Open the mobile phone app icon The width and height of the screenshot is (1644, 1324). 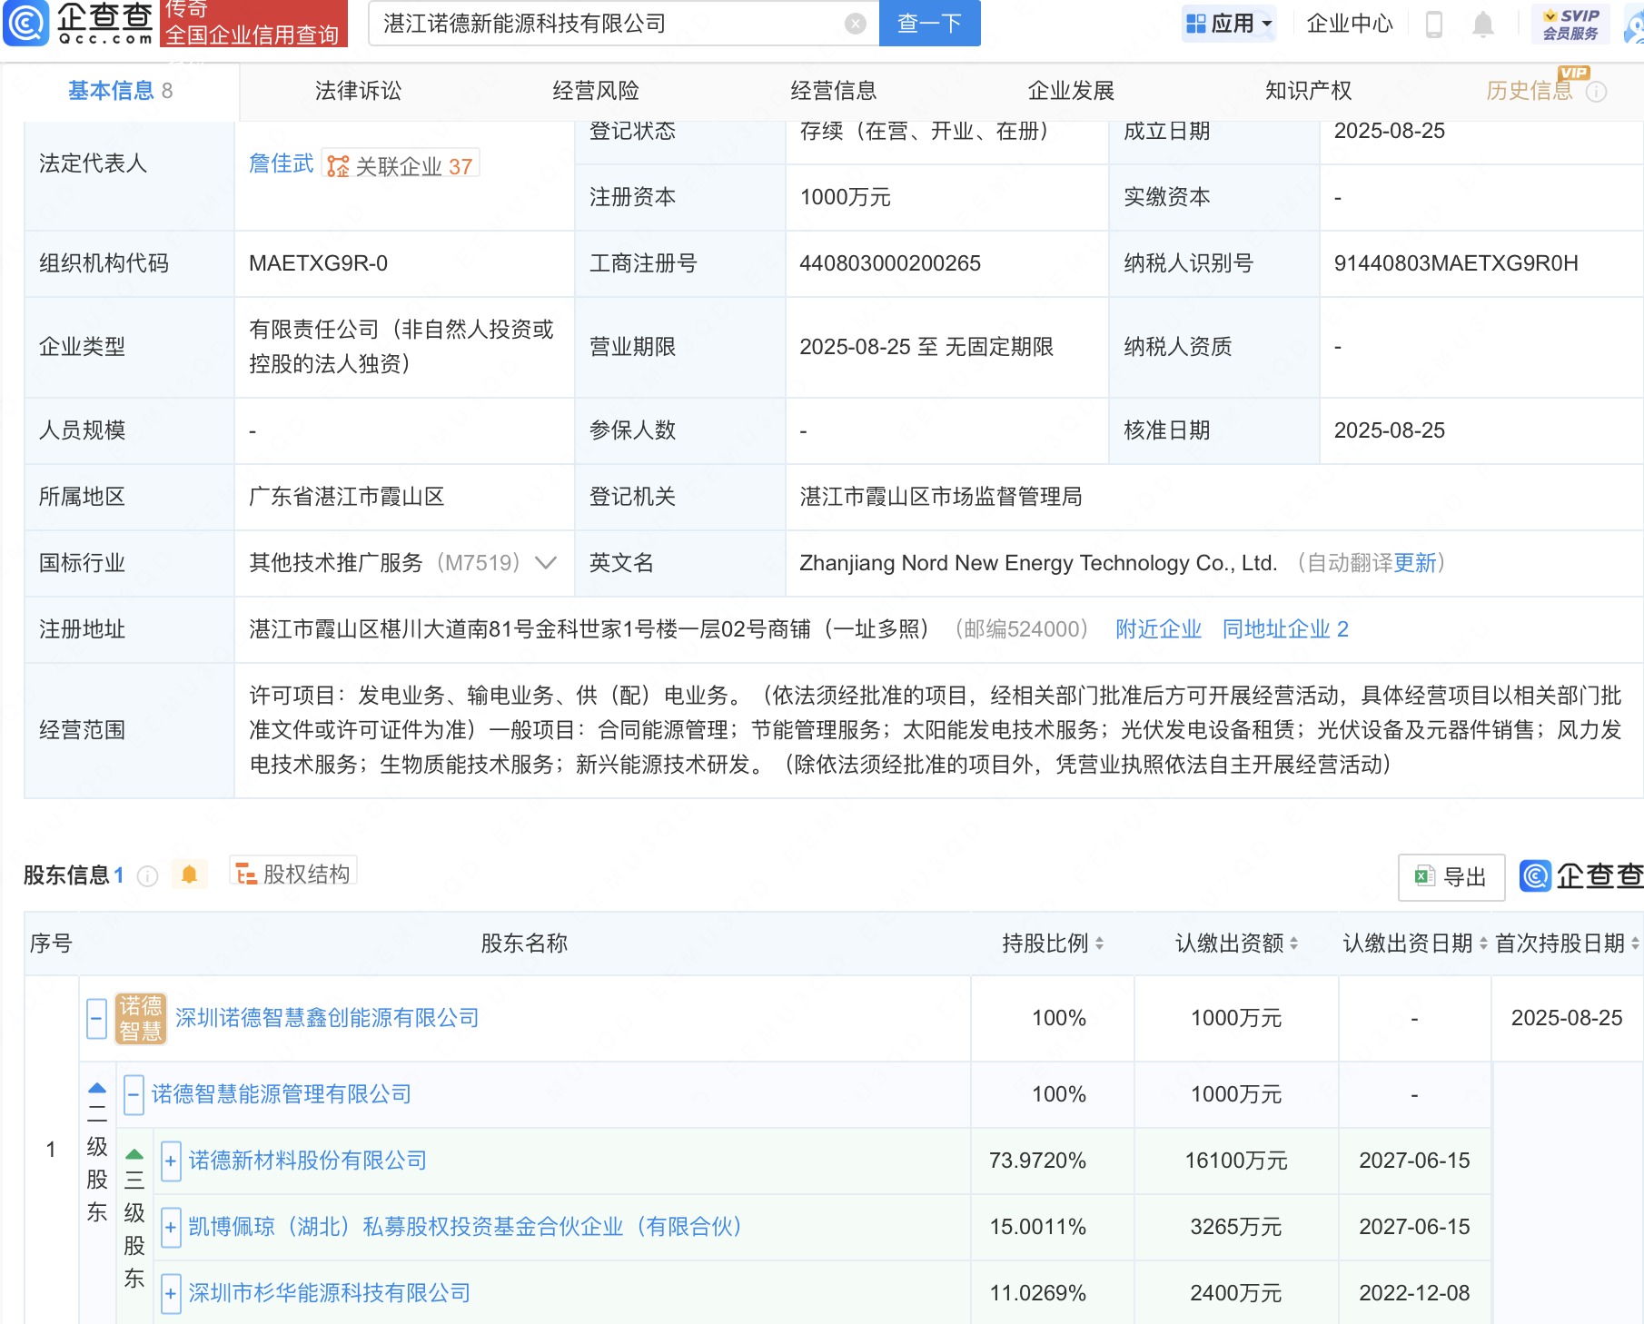click(x=1434, y=24)
